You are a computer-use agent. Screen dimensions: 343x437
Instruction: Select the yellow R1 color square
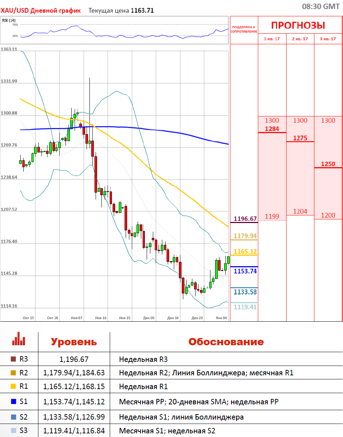13,387
